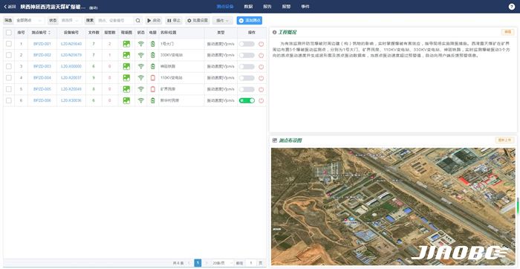The width and height of the screenshot is (520, 269).
Task: Turn on the switch for BPZD-001
Action: 247,44
